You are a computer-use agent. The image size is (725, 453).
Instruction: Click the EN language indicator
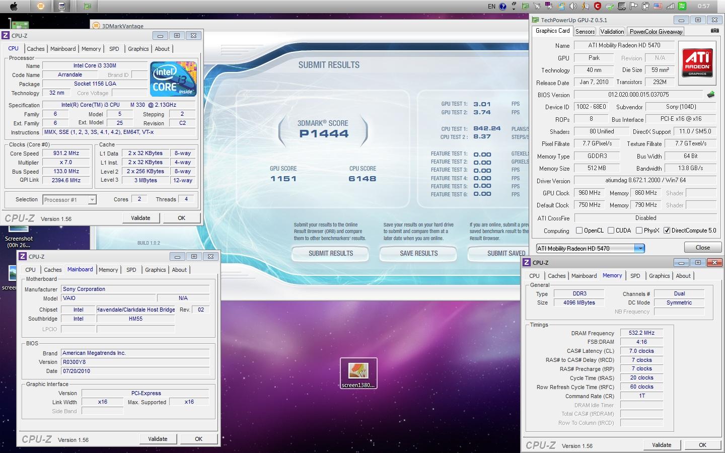491,7
